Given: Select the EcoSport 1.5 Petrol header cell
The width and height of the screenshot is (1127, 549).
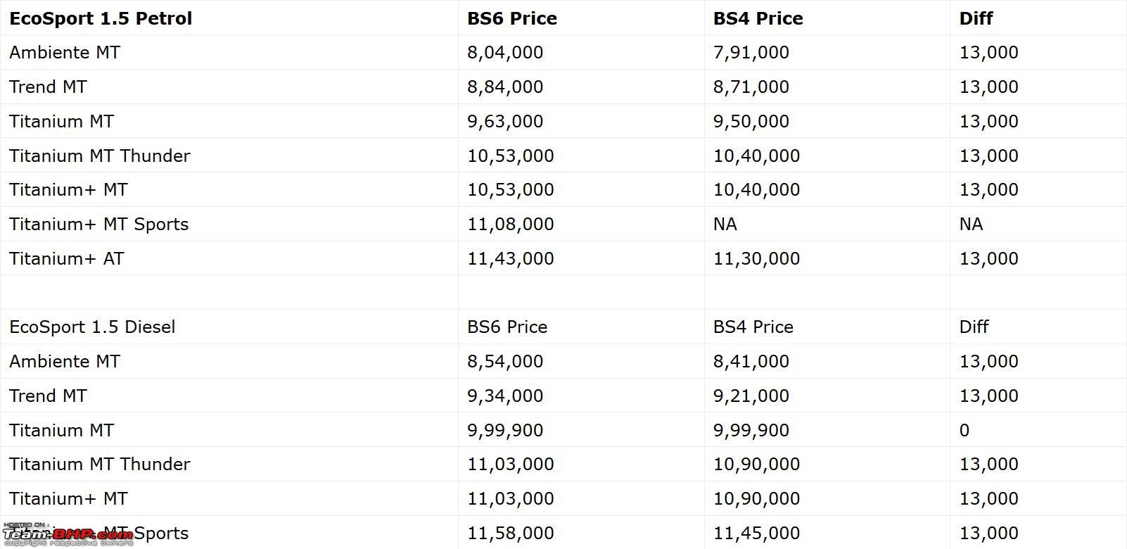Looking at the screenshot, I should [101, 18].
